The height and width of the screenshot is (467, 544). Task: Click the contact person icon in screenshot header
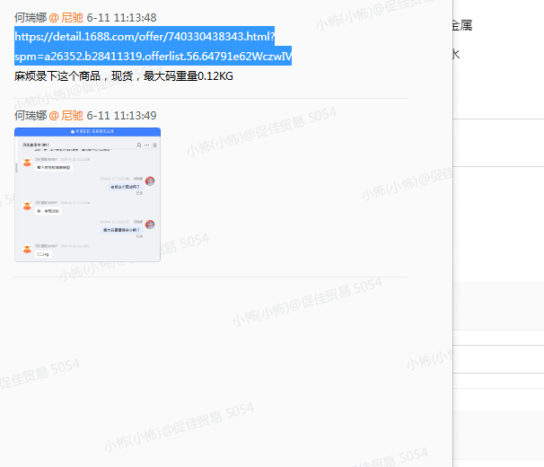(x=137, y=145)
